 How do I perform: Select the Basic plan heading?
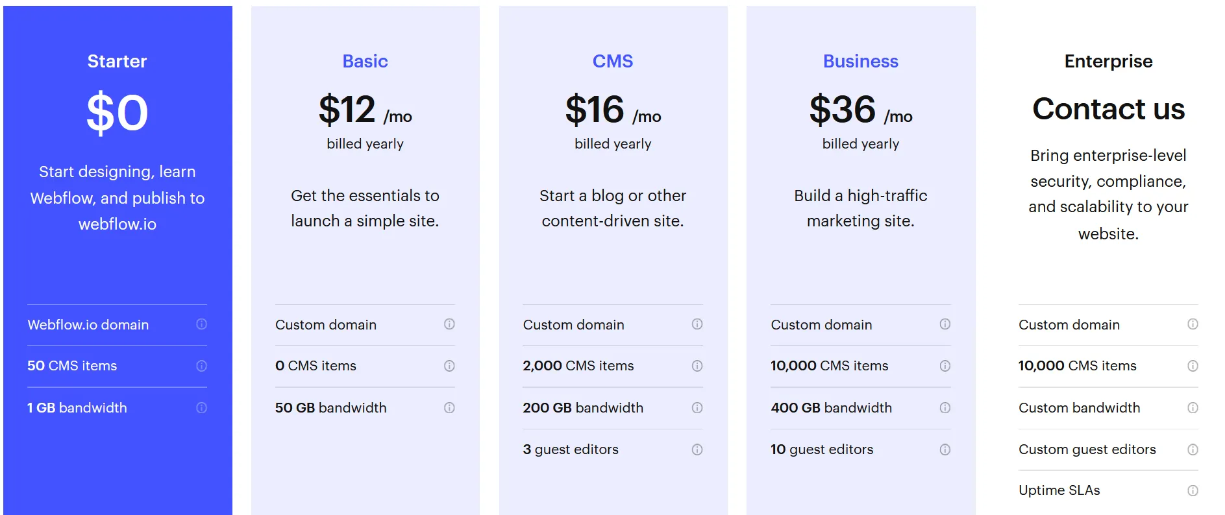point(365,61)
